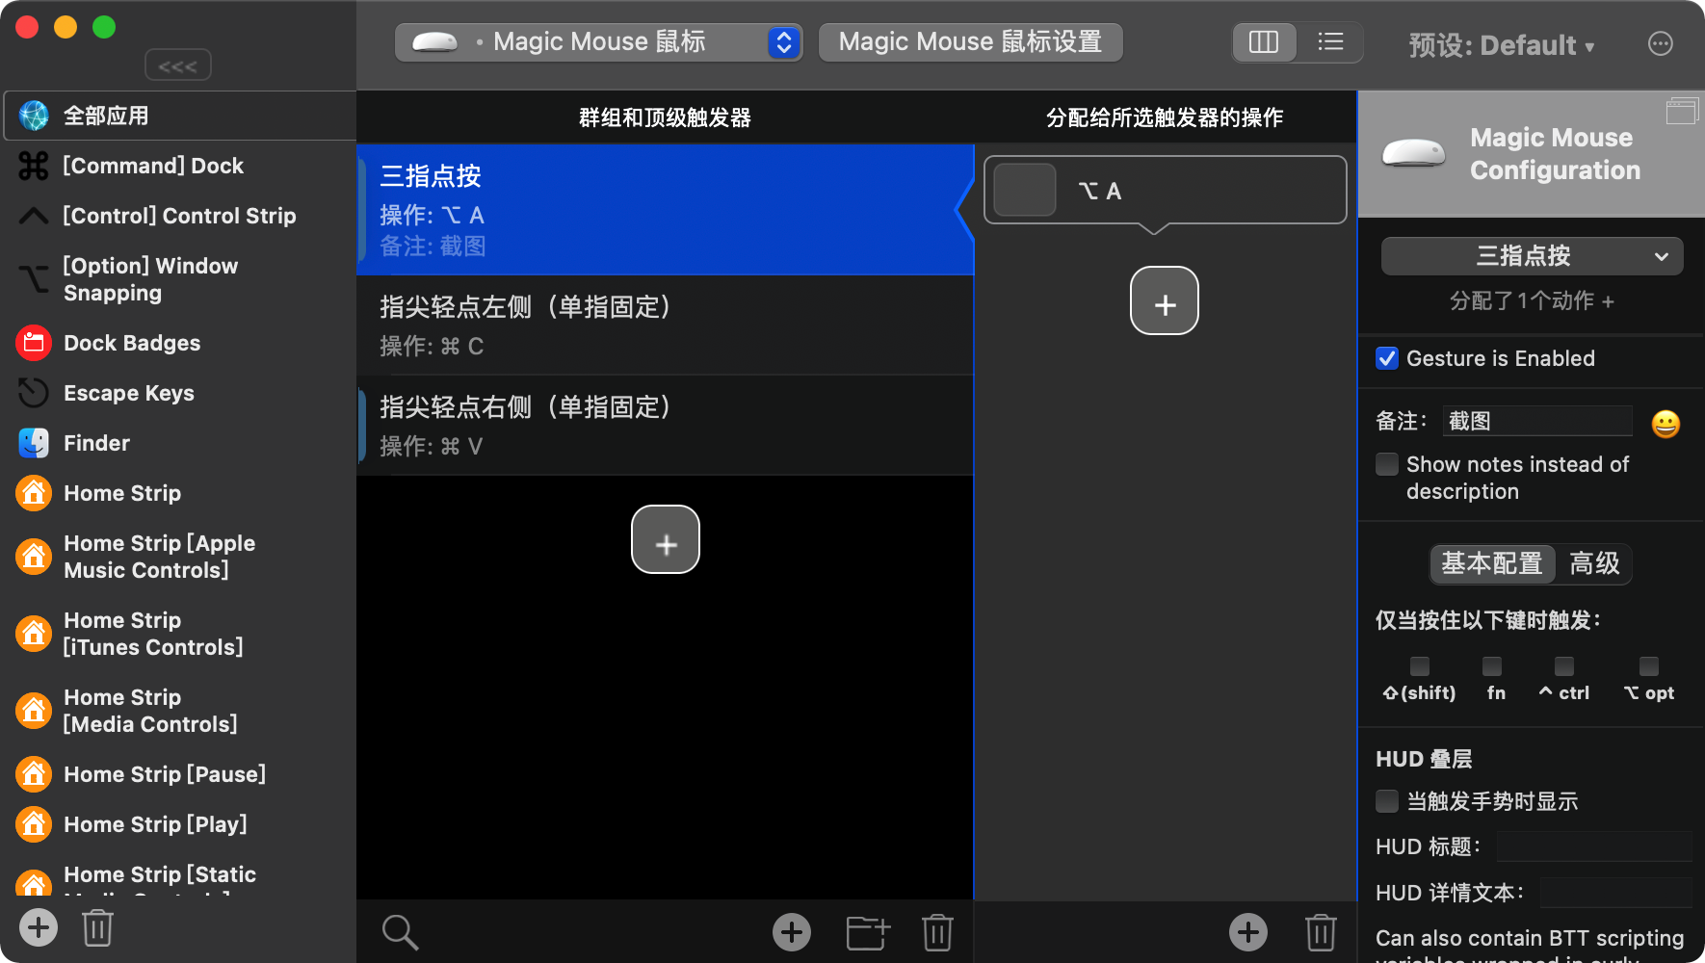Click the HUD 详情文本 input field
The width and height of the screenshot is (1705, 963).
pos(1615,893)
